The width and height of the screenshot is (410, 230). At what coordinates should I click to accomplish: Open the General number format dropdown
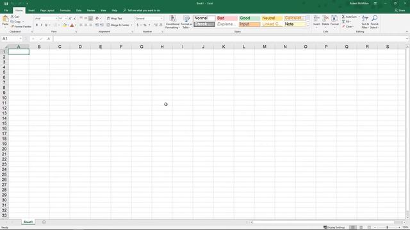pyautogui.click(x=161, y=19)
